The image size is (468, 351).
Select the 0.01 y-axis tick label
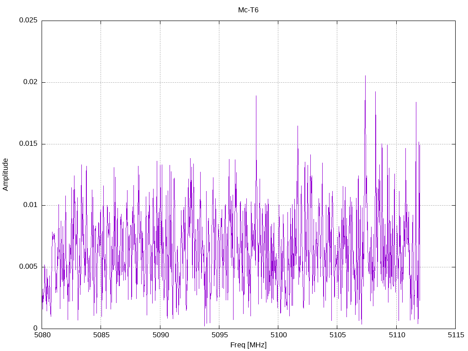[30, 205]
